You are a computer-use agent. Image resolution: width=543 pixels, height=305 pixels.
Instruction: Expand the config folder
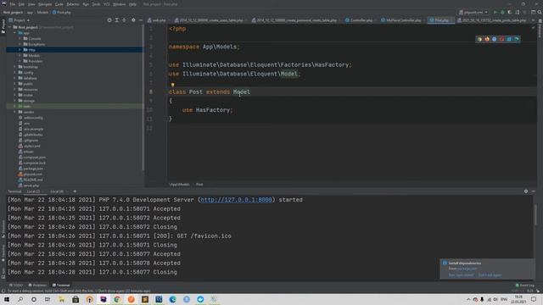[15, 72]
